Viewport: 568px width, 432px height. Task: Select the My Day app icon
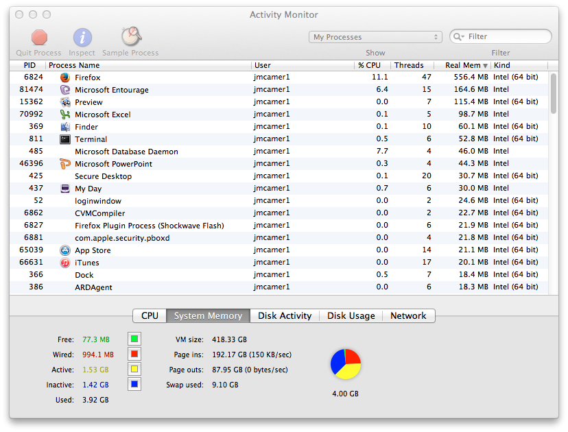point(65,189)
